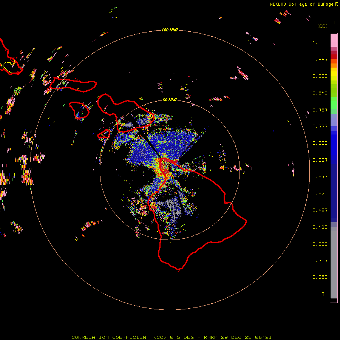Click the [CC] units label
The height and width of the screenshot is (340, 340).
pos(322,26)
